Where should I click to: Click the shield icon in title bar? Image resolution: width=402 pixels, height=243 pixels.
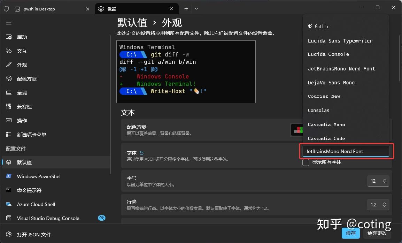[6, 9]
